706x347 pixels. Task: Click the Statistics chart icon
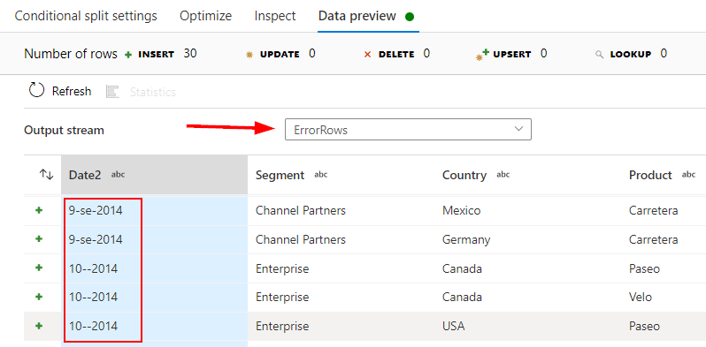112,92
